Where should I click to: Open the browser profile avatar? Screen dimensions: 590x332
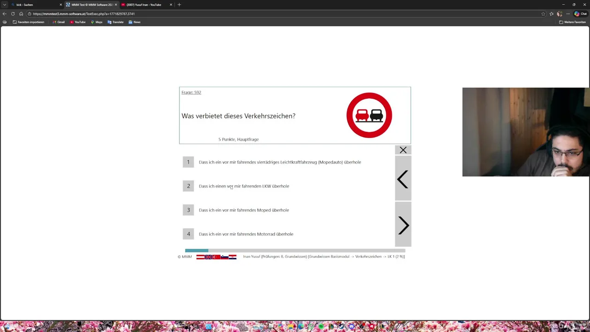(560, 14)
